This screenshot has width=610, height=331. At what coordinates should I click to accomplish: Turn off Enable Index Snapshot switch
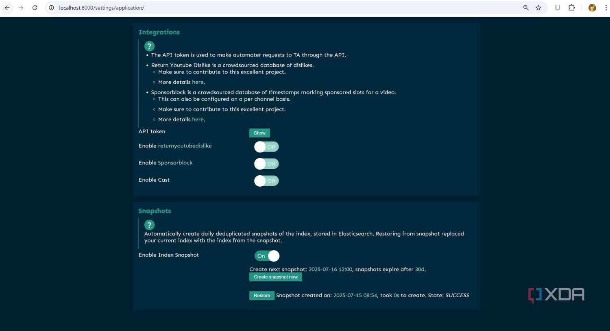coord(267,256)
